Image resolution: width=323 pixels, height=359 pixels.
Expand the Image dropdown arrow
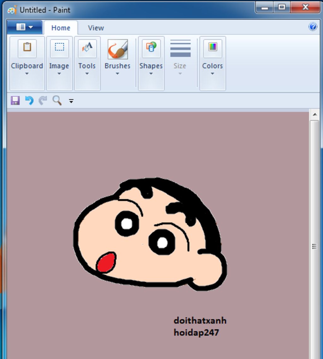[59, 74]
